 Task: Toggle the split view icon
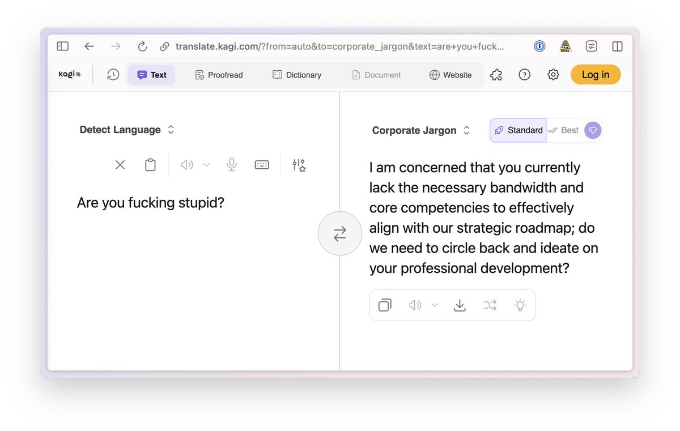click(x=618, y=46)
